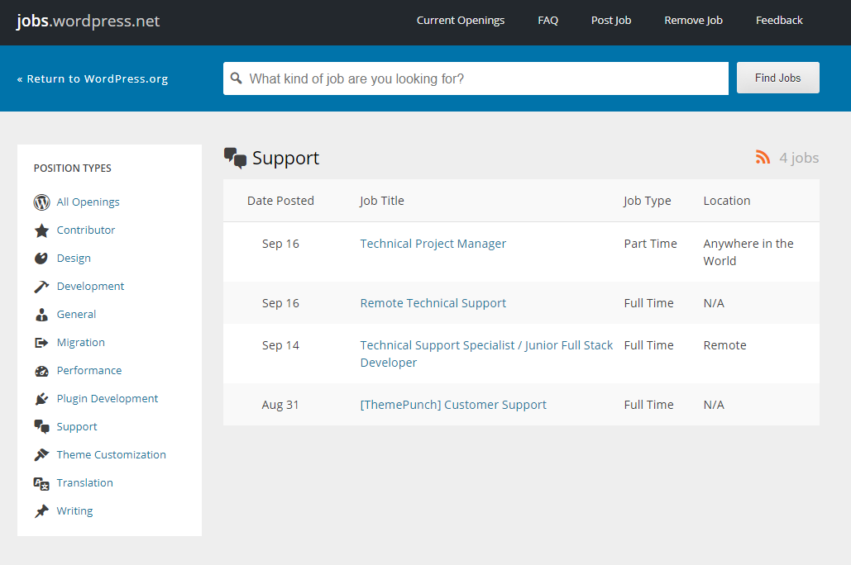Click the hammer icon for Development
This screenshot has width=851, height=565.
pos(41,287)
